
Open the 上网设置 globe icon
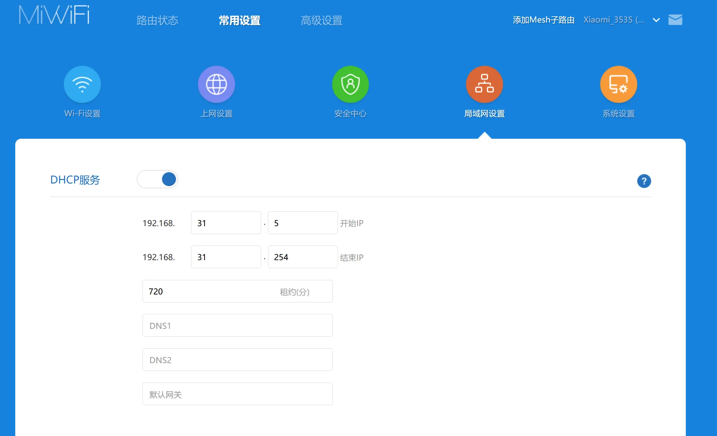pos(216,84)
